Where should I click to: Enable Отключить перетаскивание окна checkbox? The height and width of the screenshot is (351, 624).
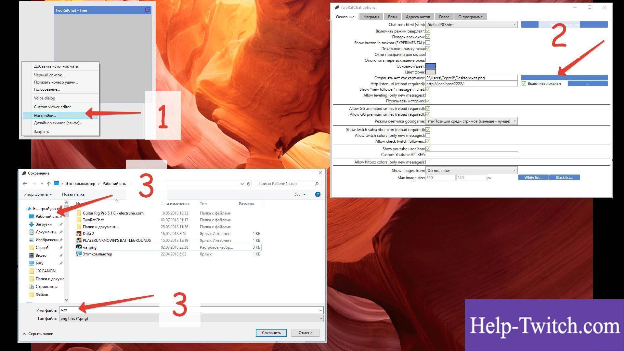pos(428,60)
